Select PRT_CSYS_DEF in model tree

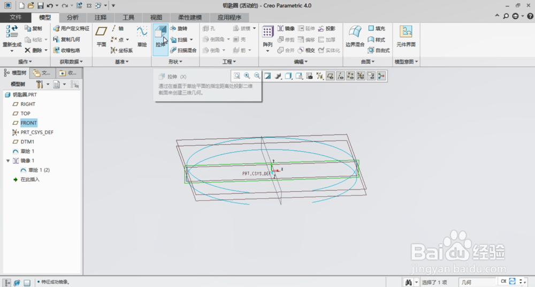[37, 132]
